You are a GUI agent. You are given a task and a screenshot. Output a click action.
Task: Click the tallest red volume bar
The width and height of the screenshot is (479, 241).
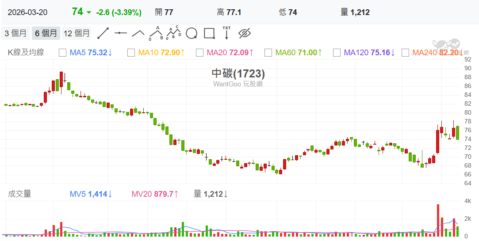pos(438,220)
